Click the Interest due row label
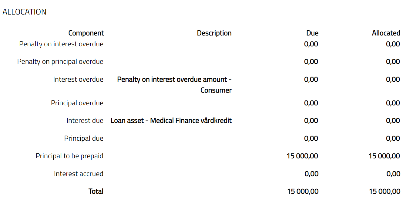The height and width of the screenshot is (200, 413). pos(85,120)
